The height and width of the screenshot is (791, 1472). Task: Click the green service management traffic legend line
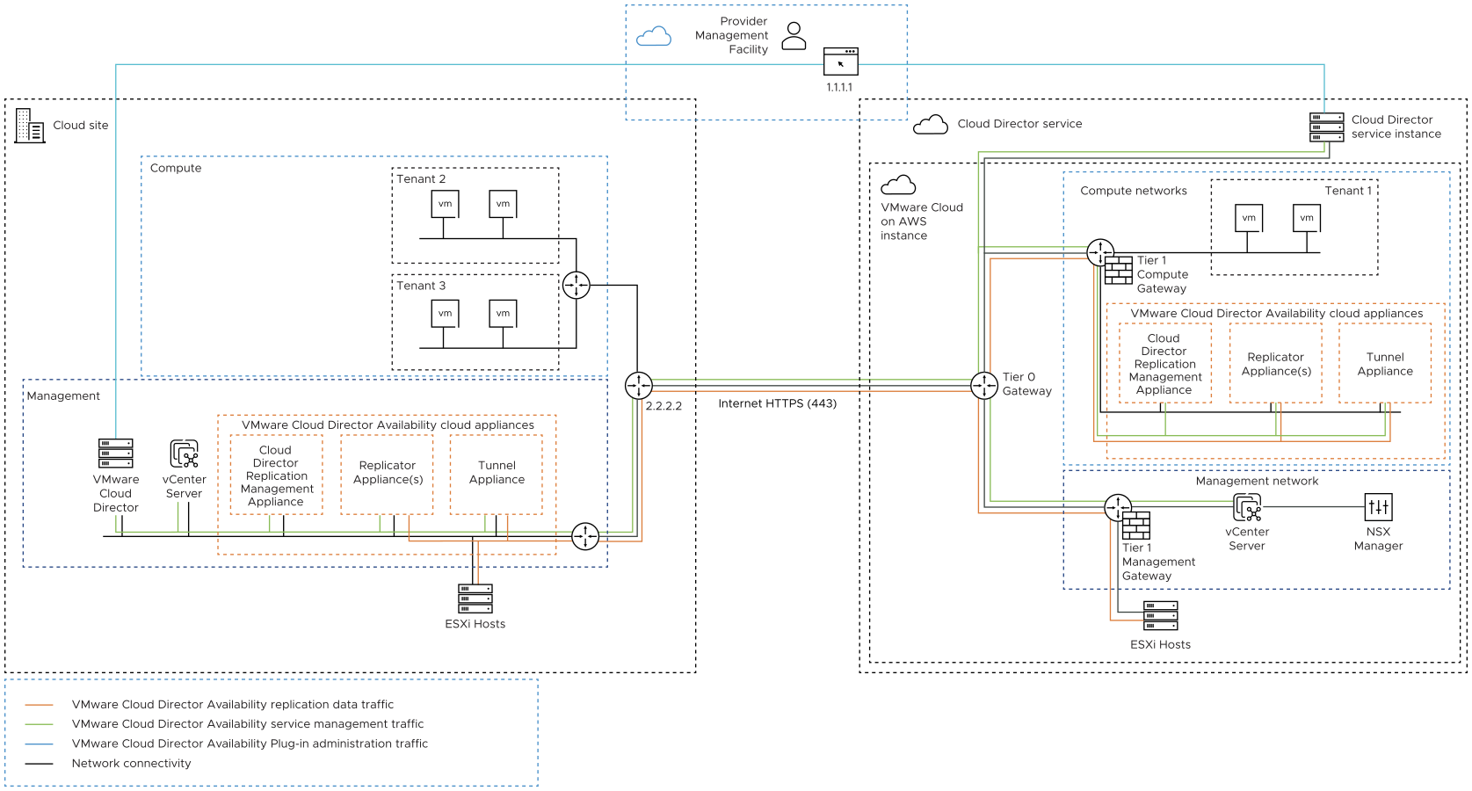point(40,724)
